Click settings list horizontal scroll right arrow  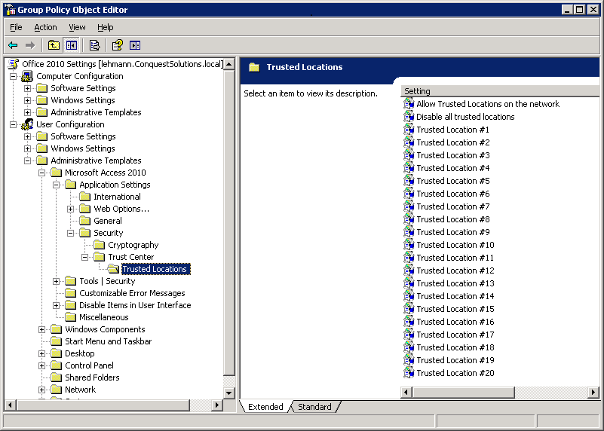point(593,392)
